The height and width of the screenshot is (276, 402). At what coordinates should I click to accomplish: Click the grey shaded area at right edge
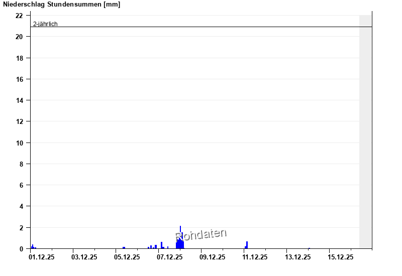pyautogui.click(x=365, y=130)
